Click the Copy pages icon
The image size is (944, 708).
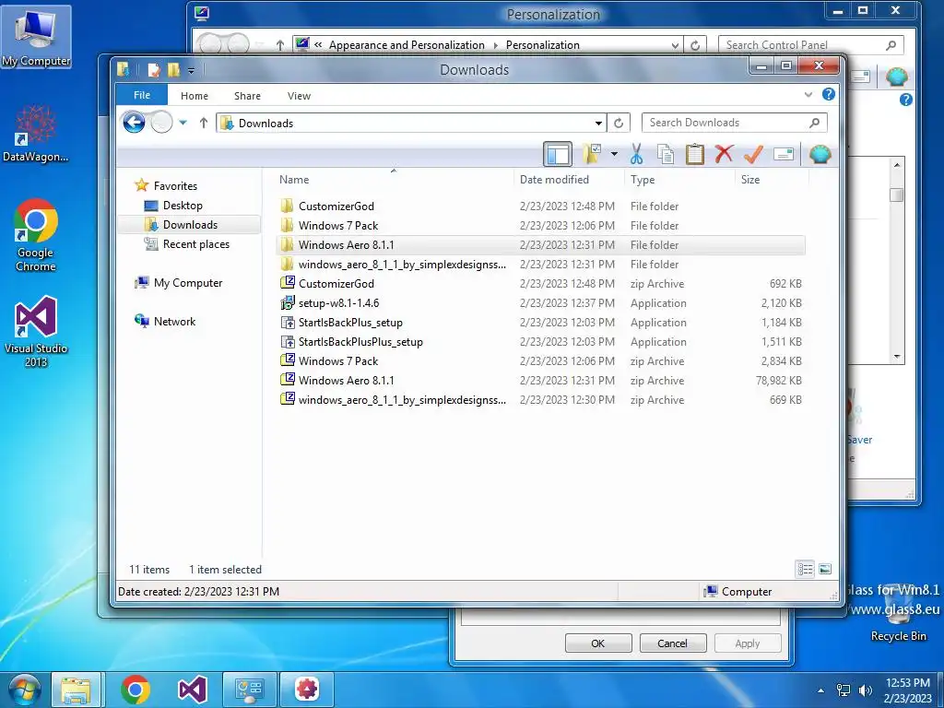click(666, 154)
